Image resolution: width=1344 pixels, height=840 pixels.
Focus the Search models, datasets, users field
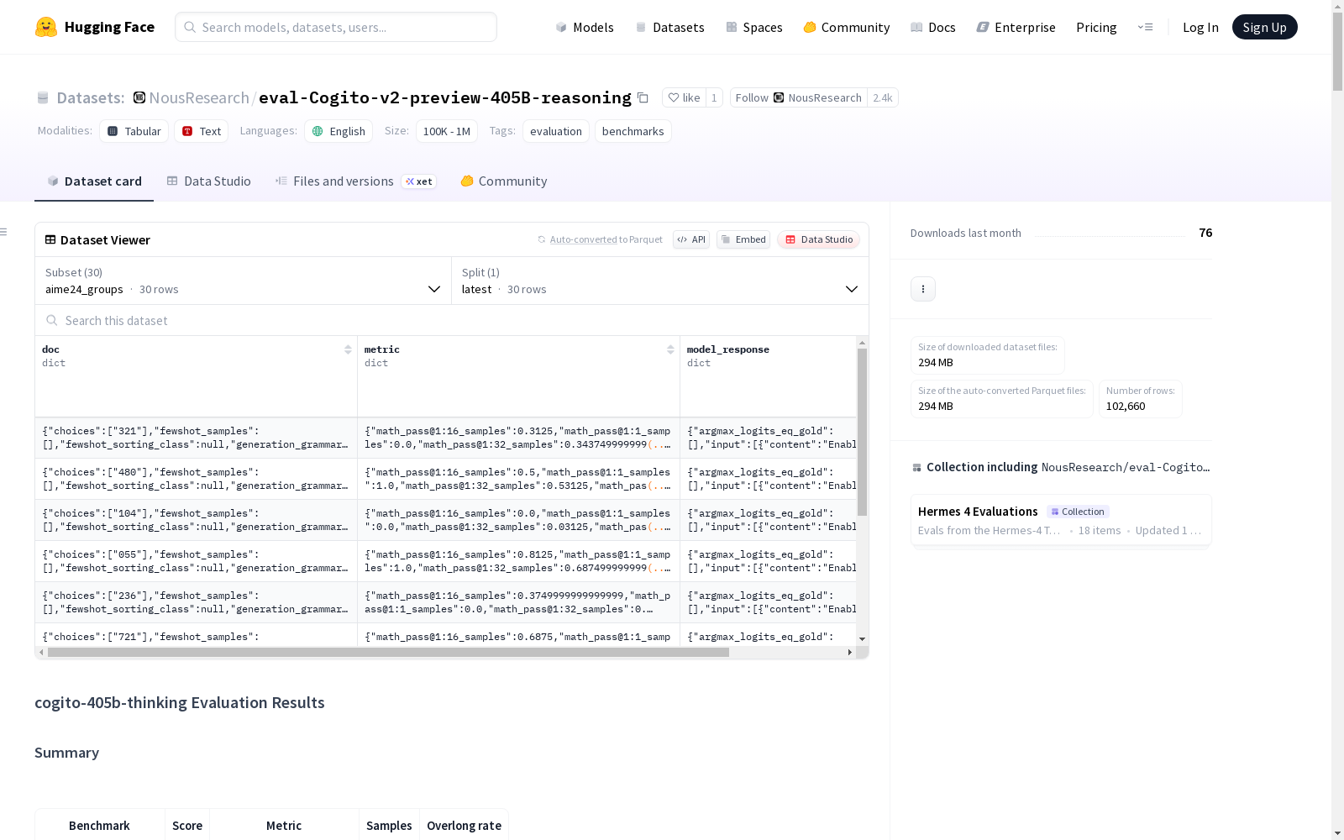point(336,27)
